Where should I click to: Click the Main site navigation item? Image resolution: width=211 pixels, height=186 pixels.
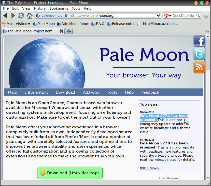[x=12, y=92]
